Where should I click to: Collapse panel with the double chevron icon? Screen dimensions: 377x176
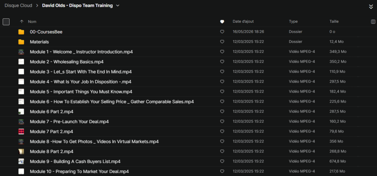click(371, 7)
